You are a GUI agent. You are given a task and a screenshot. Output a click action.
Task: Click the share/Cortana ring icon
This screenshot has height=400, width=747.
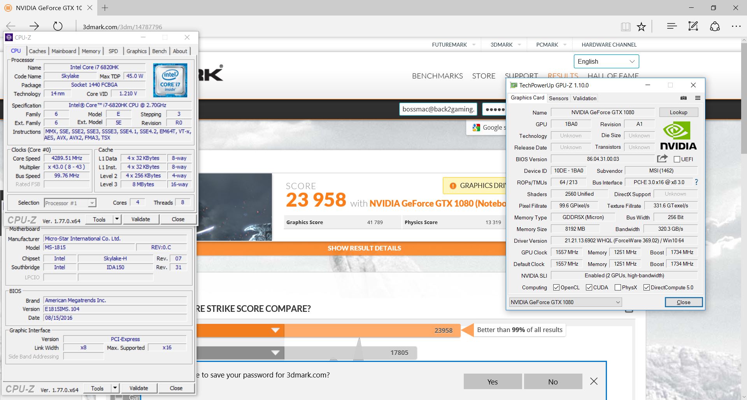pos(715,26)
